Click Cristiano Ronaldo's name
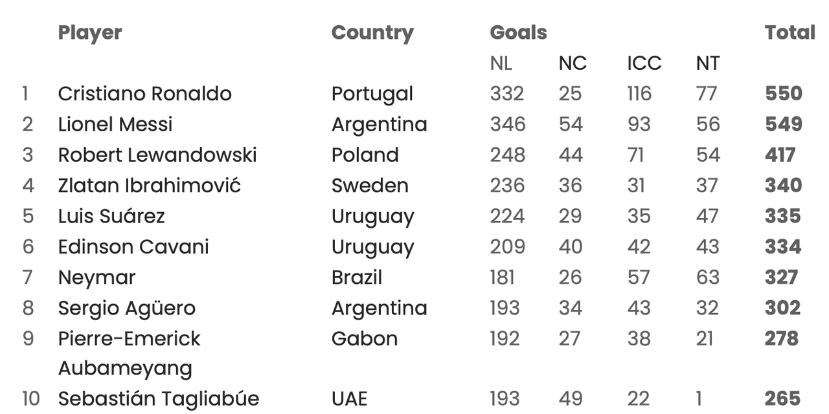 coord(144,94)
